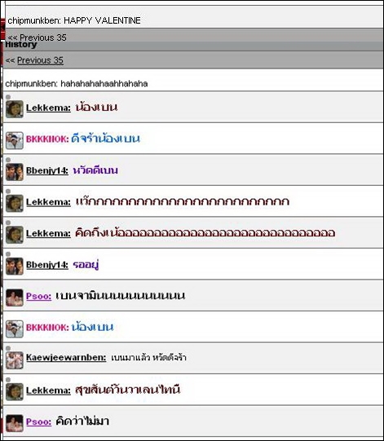
Task: Click Psoo's avatar on the last message
Action: [x=15, y=423]
